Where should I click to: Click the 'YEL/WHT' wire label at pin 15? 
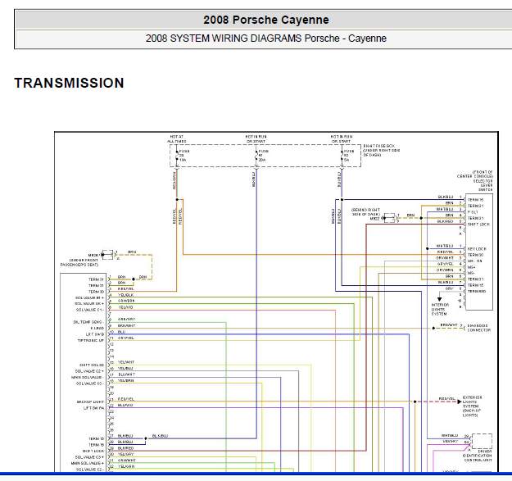[126, 362]
